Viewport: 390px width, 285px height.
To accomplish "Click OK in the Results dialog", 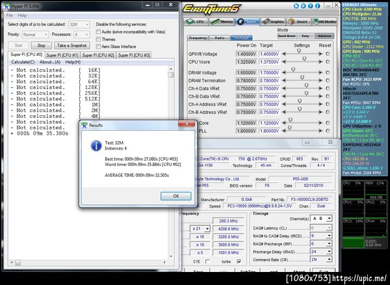I will tap(176, 196).
